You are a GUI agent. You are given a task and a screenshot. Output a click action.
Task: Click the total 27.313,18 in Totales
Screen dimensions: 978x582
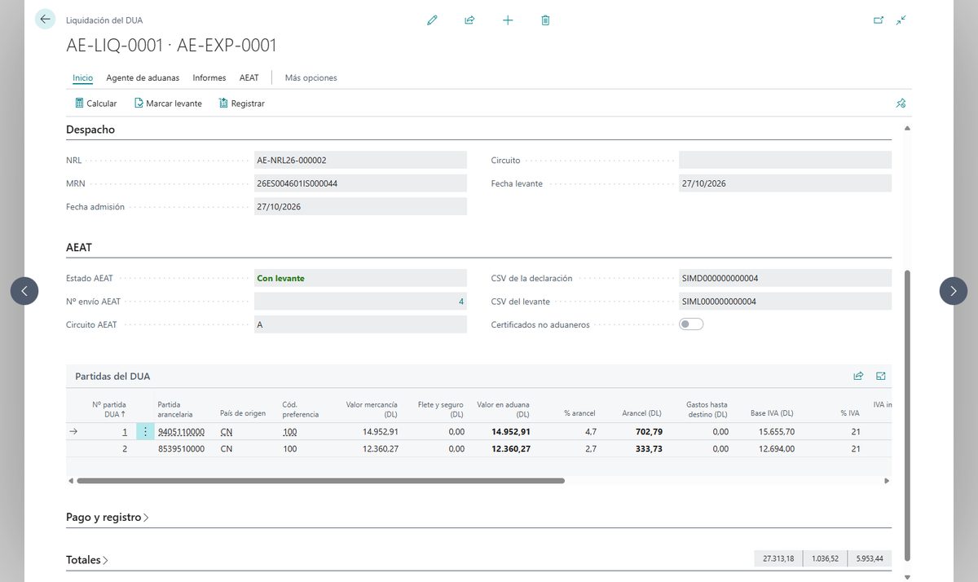pos(779,559)
